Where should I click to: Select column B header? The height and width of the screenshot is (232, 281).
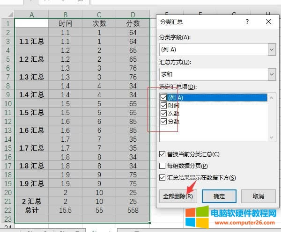point(65,15)
